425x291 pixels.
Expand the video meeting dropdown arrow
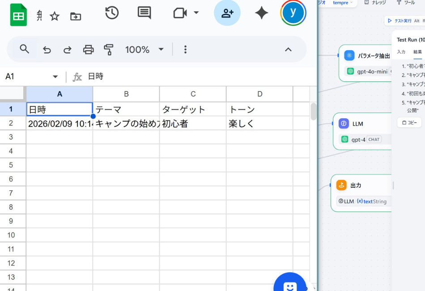[x=196, y=13]
